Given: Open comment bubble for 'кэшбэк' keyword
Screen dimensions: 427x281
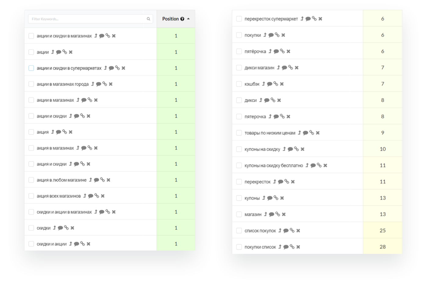Looking at the screenshot, I should (270, 84).
